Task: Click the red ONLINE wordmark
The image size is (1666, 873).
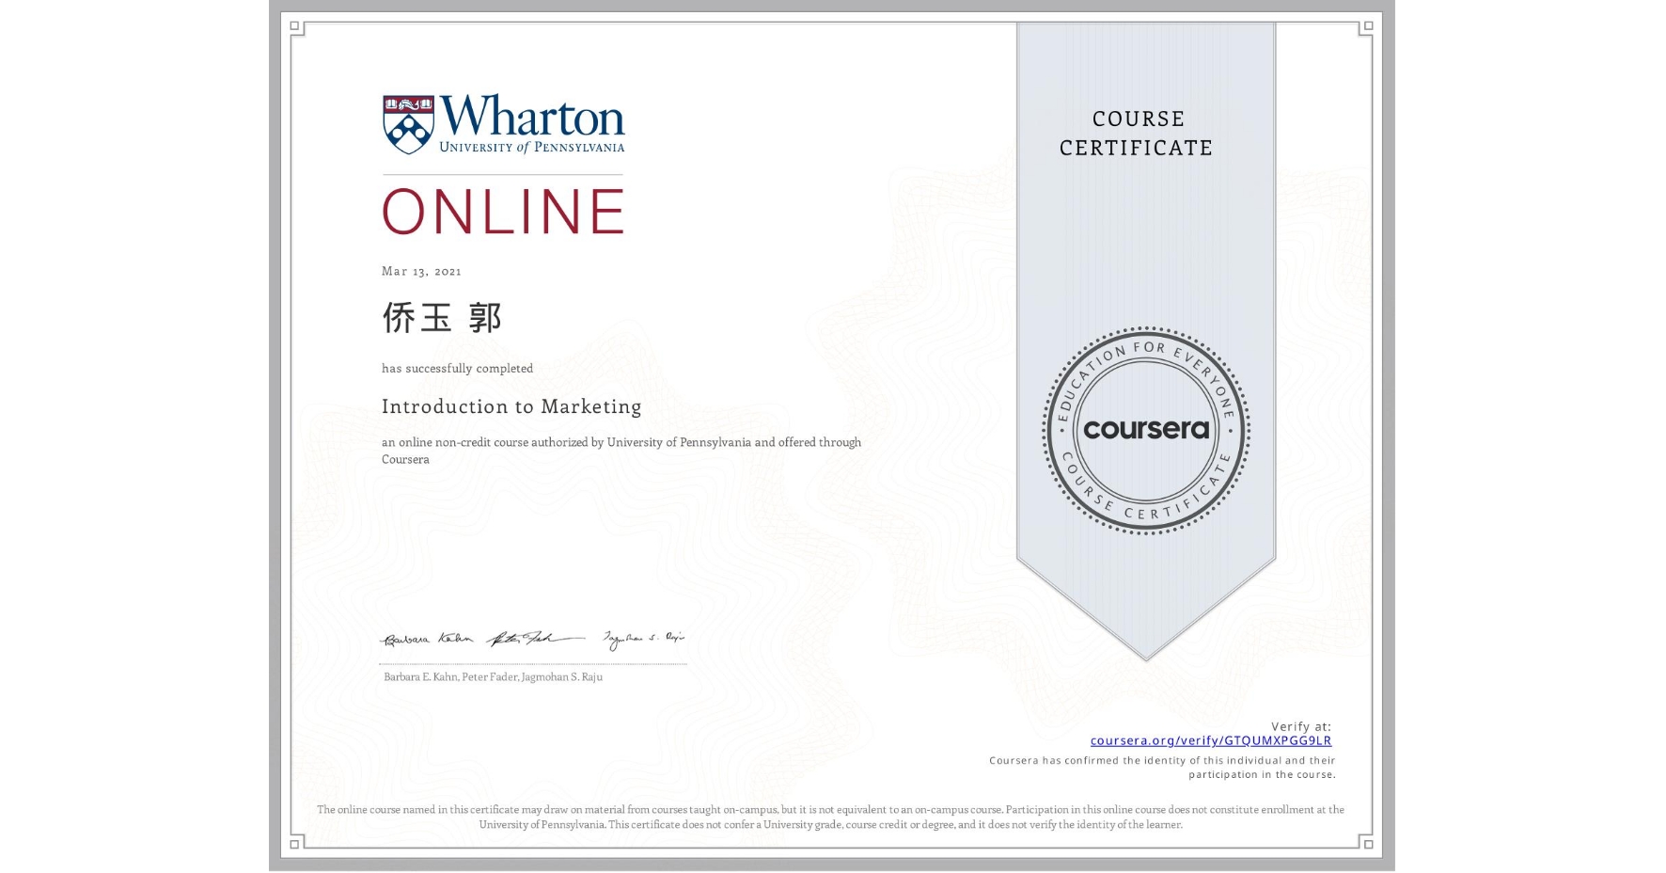Action: [x=503, y=212]
